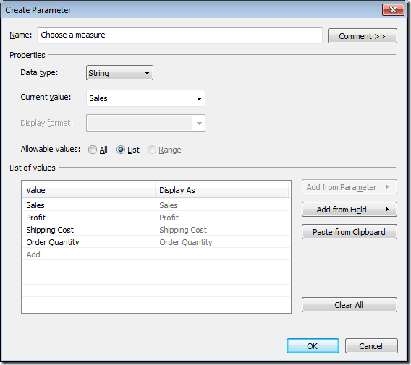Edit Profit in Display As column
411x365 pixels.
(223, 218)
